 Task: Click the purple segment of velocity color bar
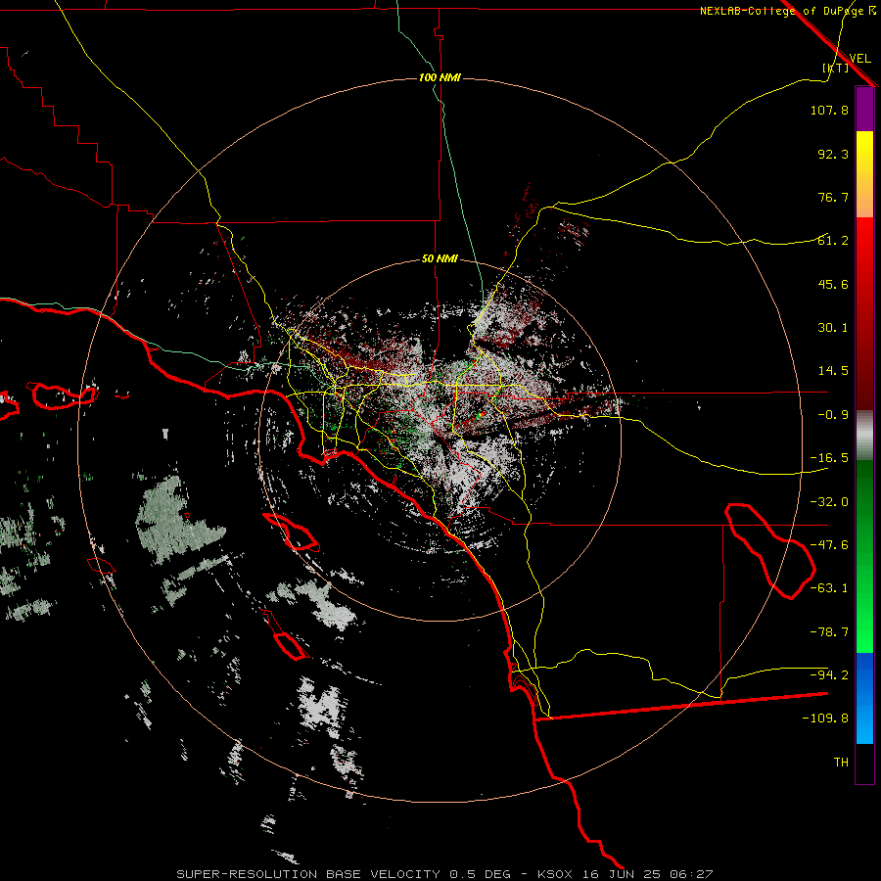(x=864, y=109)
